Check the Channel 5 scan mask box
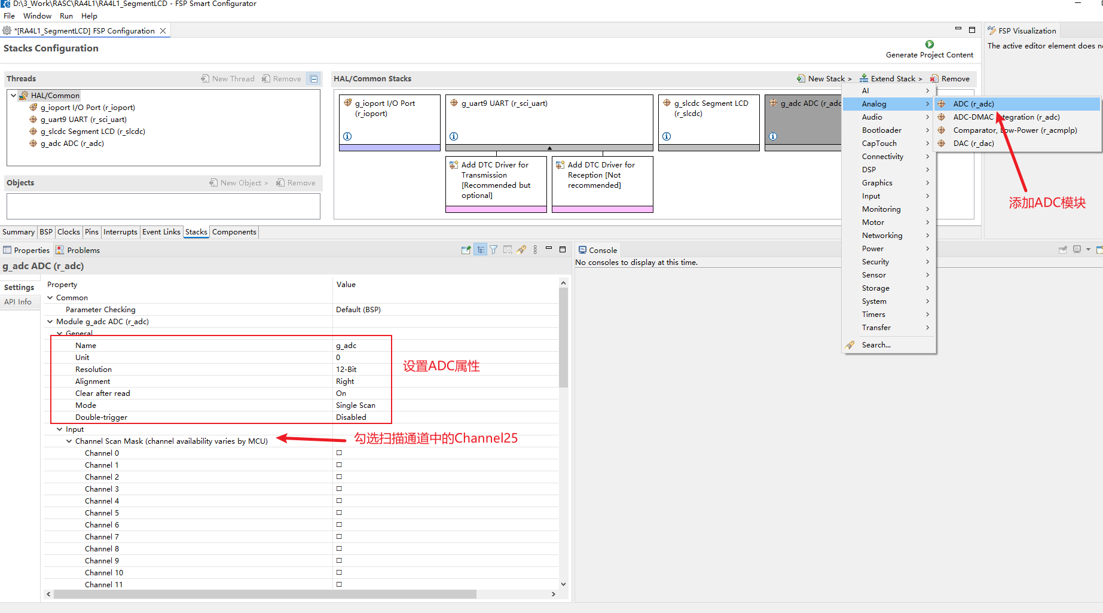 [x=339, y=513]
